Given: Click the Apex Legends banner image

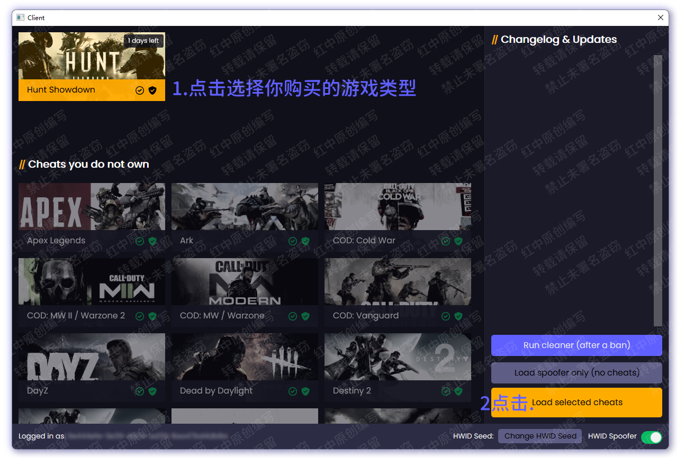Looking at the screenshot, I should (92, 207).
